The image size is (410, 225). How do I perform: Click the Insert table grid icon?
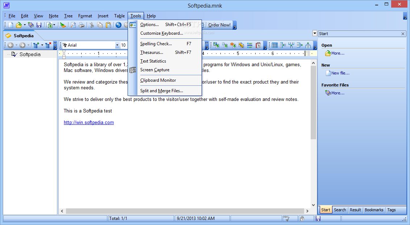point(274,45)
